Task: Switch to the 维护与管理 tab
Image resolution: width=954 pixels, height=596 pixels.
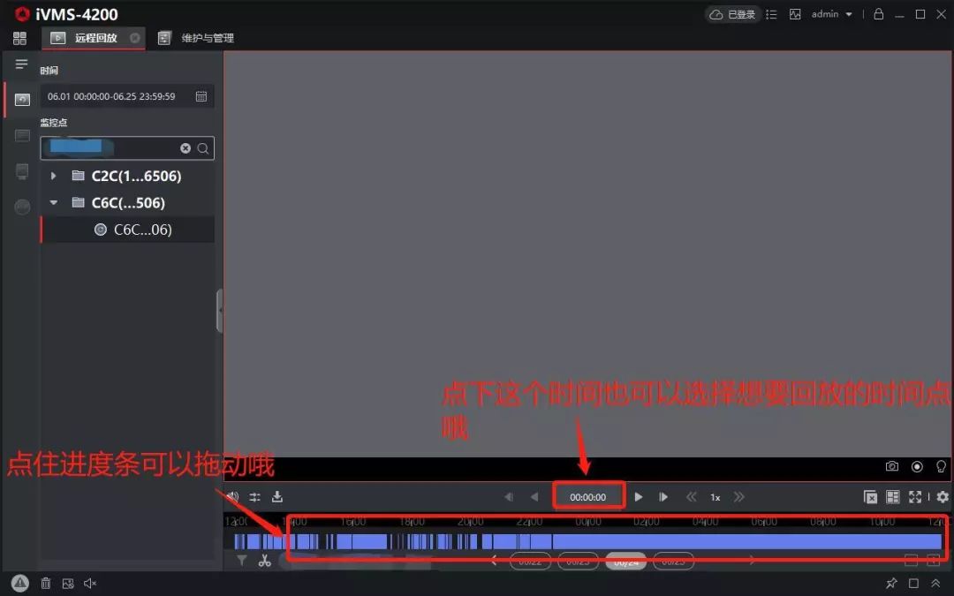Action: [x=207, y=38]
